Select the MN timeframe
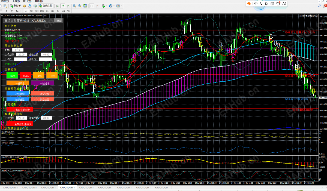The image size is (327, 191). (x=68, y=11)
